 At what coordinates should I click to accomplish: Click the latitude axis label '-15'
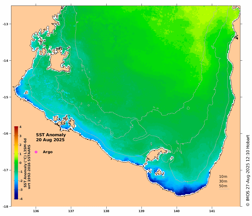(x=6, y=97)
